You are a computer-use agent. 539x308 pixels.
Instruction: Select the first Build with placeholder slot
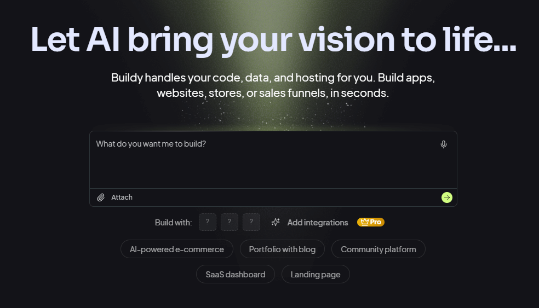(x=207, y=222)
